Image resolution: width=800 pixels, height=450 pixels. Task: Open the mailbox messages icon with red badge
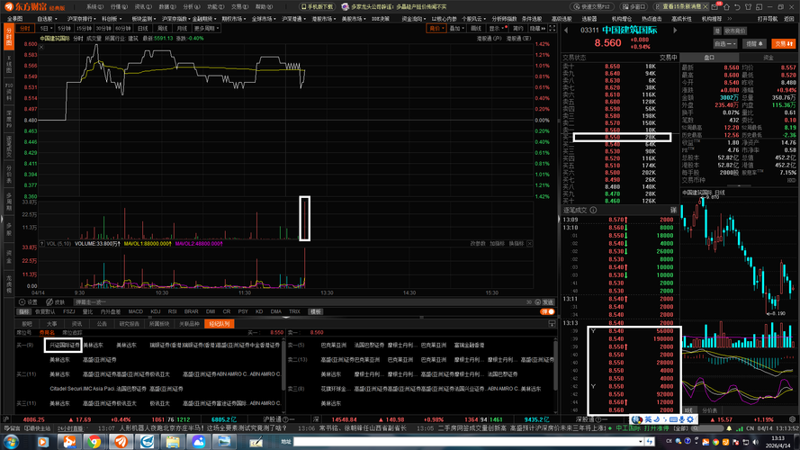point(715,6)
